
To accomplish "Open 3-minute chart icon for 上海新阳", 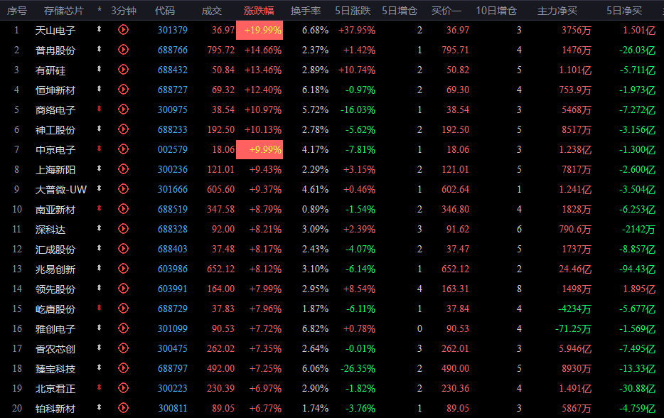I will 123,169.
